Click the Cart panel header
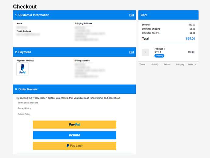Viewport: 210px width, 158px height. pyautogui.click(x=168, y=15)
